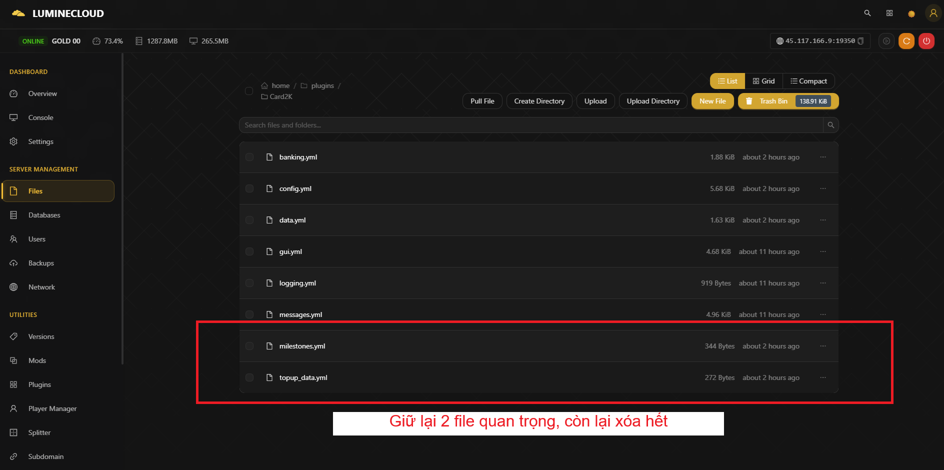This screenshot has height=470, width=944.
Task: Open the search icon in top bar
Action: (x=867, y=13)
